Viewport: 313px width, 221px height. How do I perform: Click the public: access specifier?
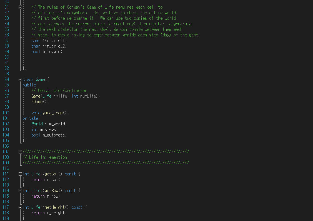click(29, 85)
